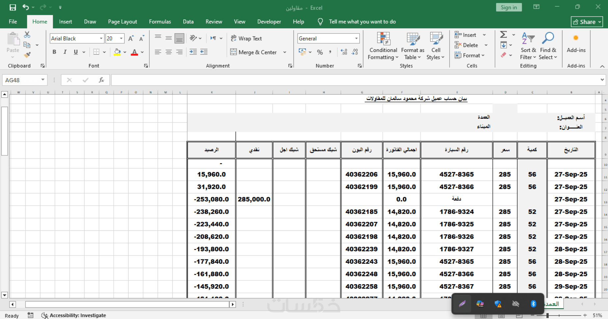Align cell text to the left

(x=158, y=52)
